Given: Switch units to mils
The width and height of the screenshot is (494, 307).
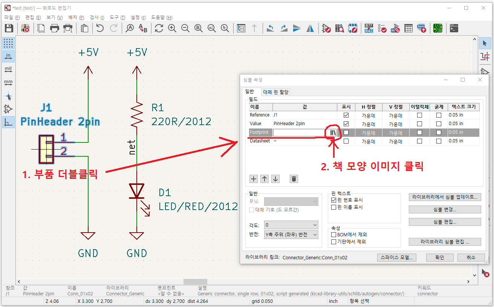Looking at the screenshot, I should click(8, 69).
